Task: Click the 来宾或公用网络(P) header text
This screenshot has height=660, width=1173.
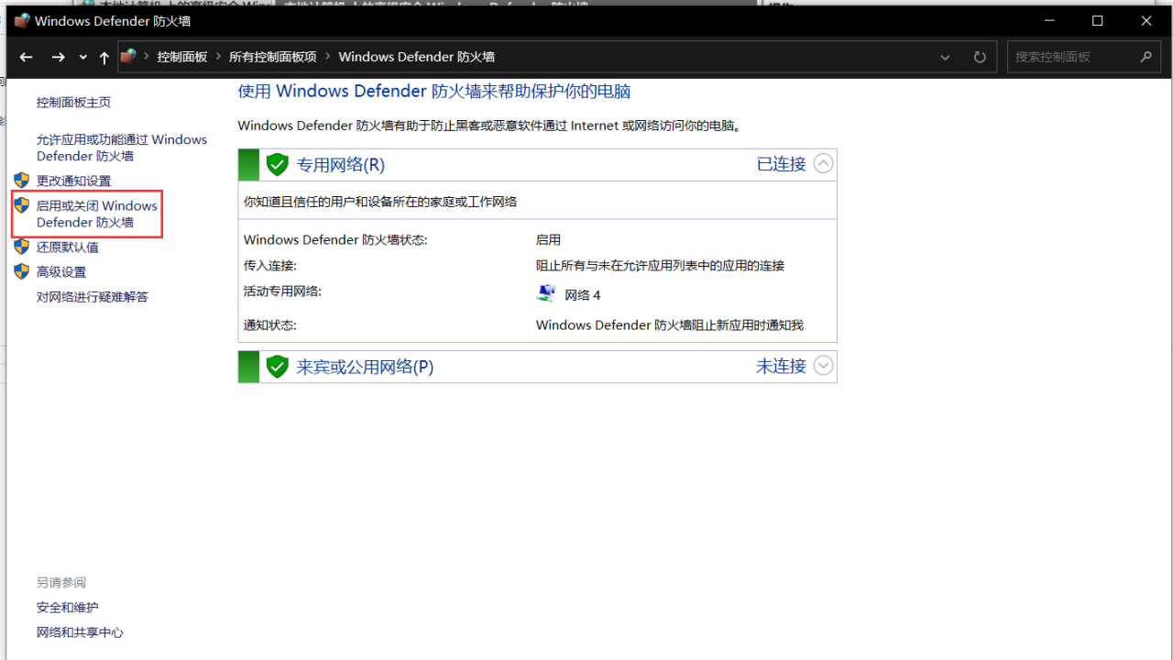Action: 365,367
